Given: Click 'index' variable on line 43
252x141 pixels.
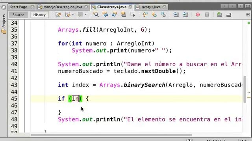Looking at the screenshot, I should click(80, 85).
